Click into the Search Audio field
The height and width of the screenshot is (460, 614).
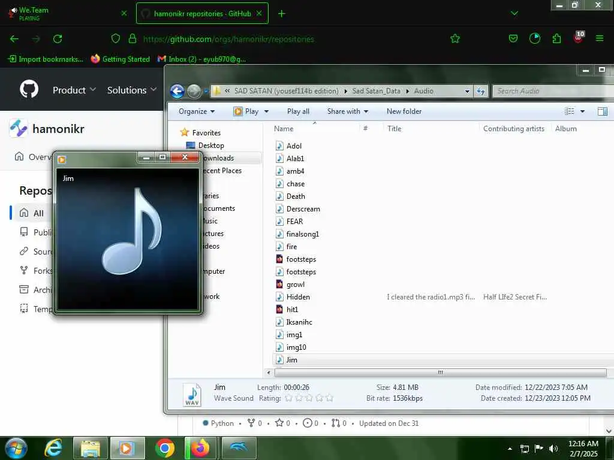[x=552, y=91]
